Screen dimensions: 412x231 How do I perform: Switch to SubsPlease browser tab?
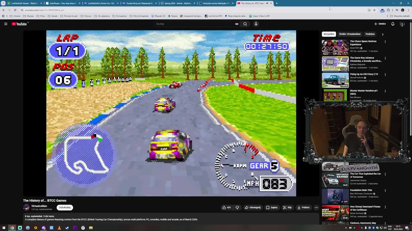click(62, 3)
